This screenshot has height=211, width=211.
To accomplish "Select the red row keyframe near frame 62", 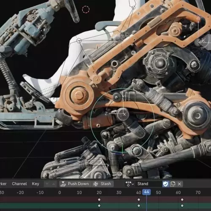I will [182, 200].
